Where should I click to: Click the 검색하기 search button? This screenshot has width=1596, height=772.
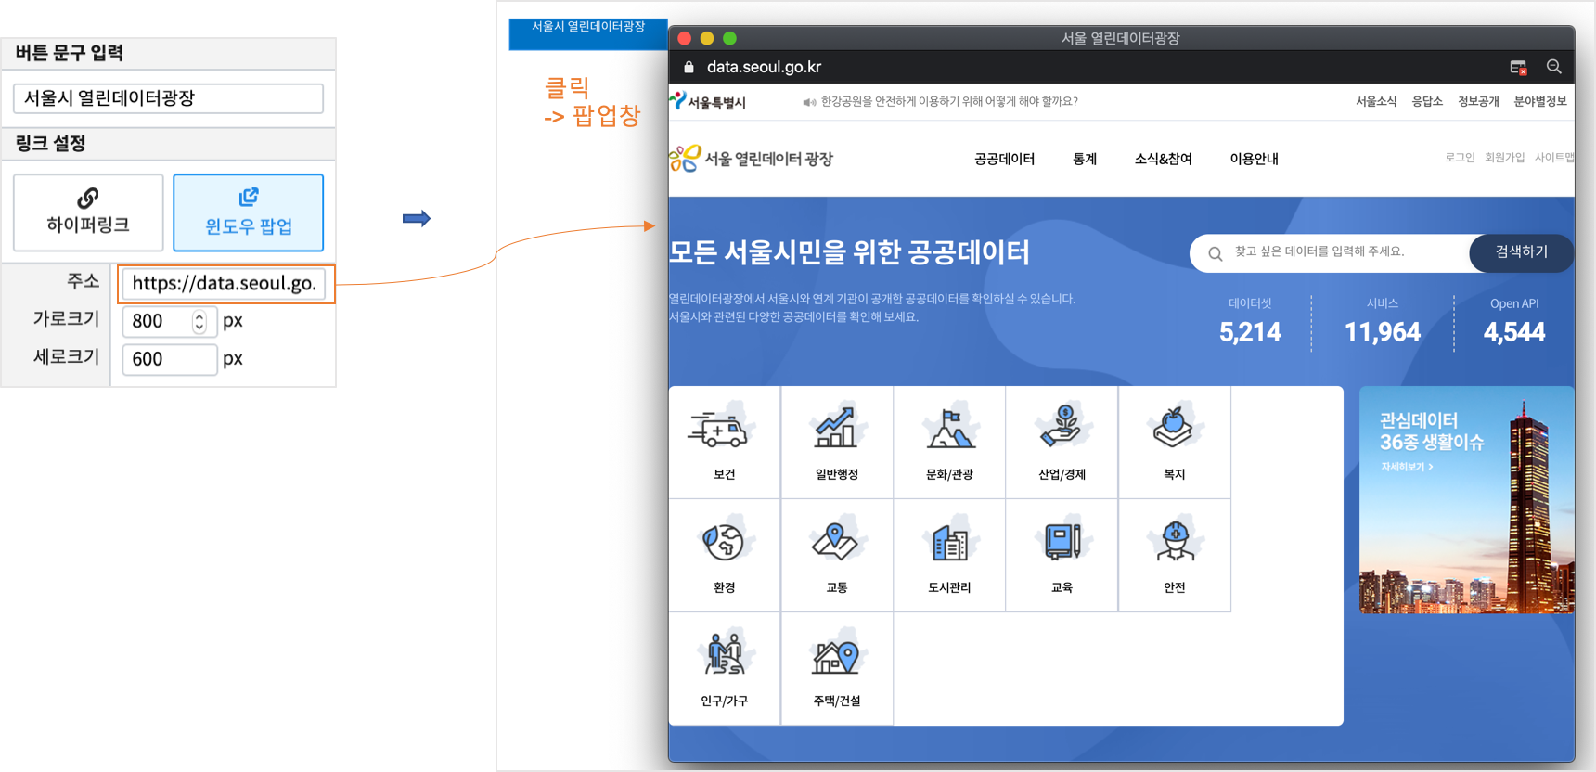(1521, 252)
